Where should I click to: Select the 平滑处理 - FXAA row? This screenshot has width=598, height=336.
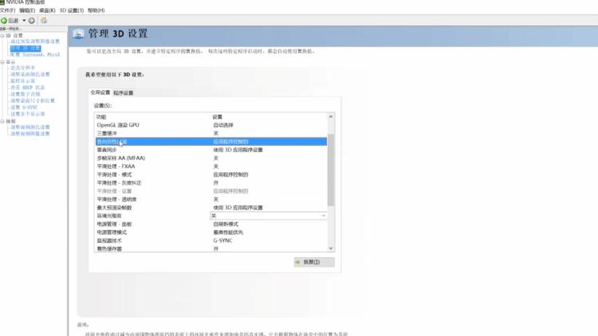(211, 166)
